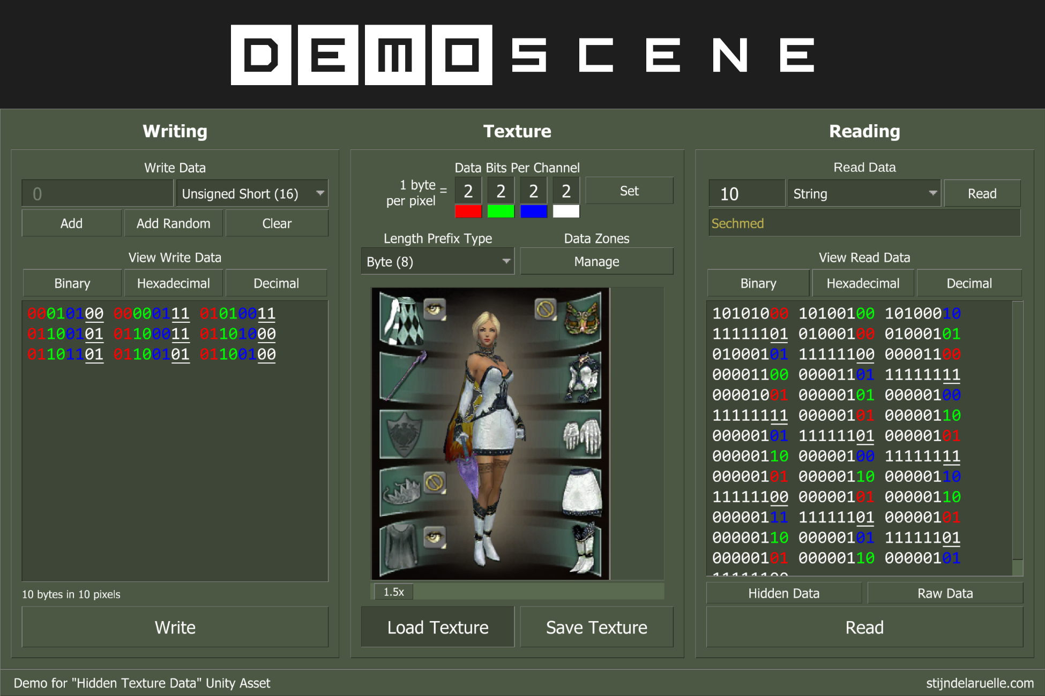Click the eye icon beside the dress

click(435, 309)
